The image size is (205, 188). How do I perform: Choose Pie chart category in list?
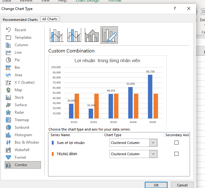point(17,60)
